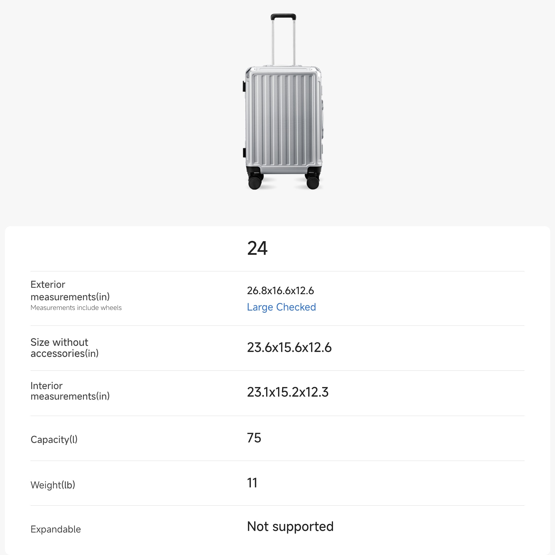Select the 23.6x15.6x12.6 size value

click(289, 348)
